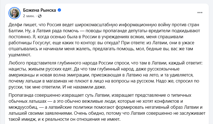Click Божена Рынска's profile avatar

click(14, 13)
